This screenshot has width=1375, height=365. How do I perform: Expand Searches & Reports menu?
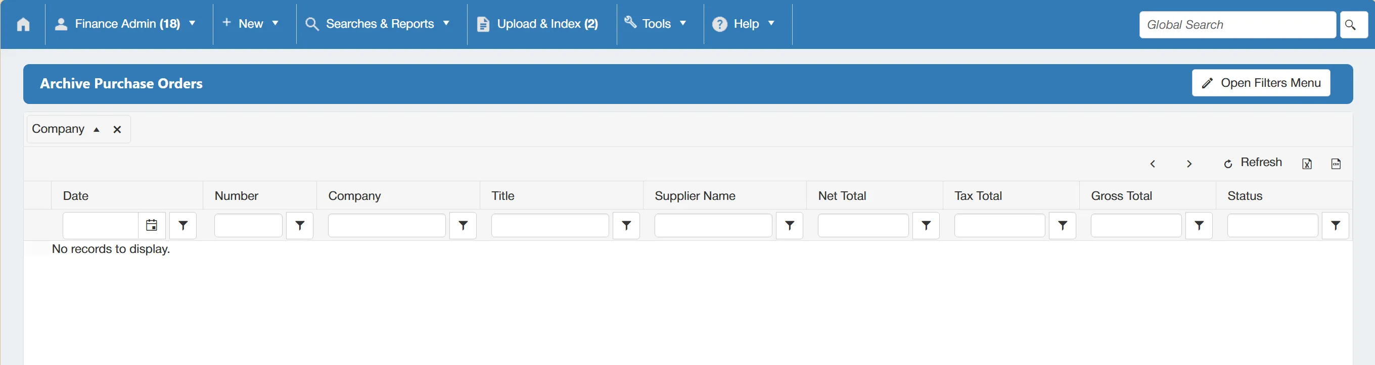[x=379, y=24]
